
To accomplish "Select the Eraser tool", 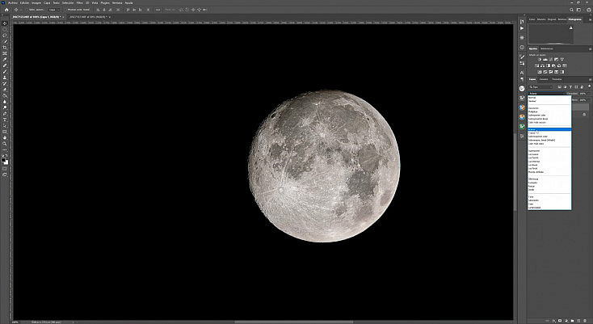I will click(x=5, y=90).
